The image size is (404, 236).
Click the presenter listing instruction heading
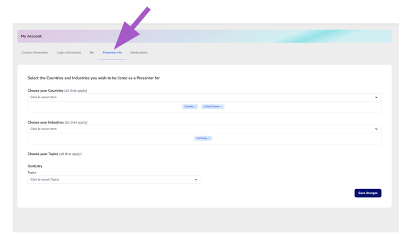click(x=93, y=78)
